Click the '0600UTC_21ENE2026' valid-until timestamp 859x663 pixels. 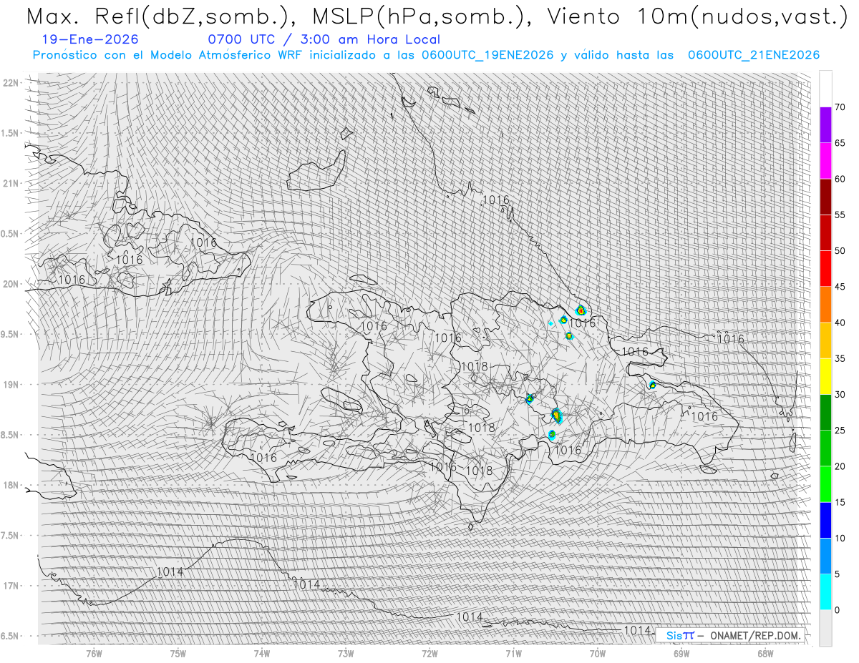tap(754, 55)
